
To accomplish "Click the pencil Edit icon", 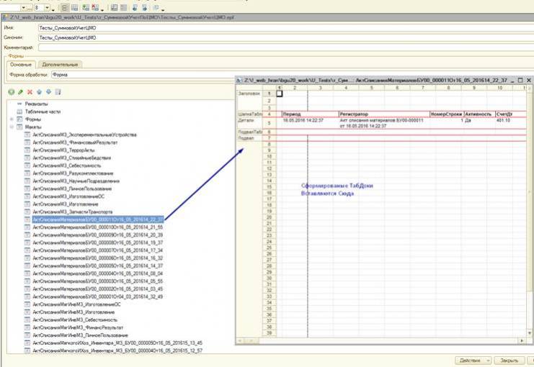I will click(20, 92).
